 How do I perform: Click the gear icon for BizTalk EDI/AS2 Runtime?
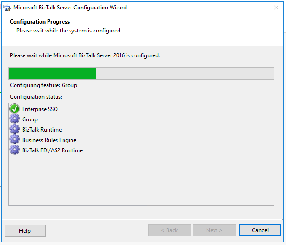point(15,150)
